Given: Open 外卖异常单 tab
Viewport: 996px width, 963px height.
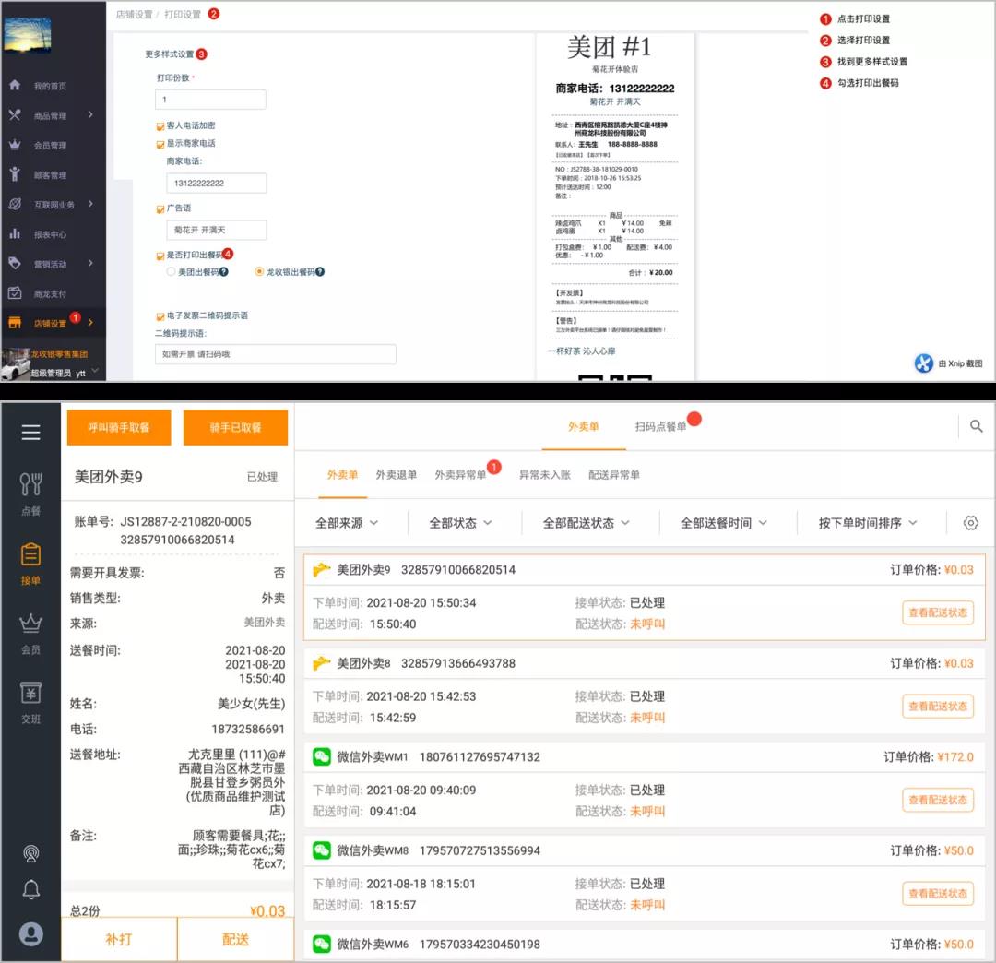Looking at the screenshot, I should click(460, 475).
